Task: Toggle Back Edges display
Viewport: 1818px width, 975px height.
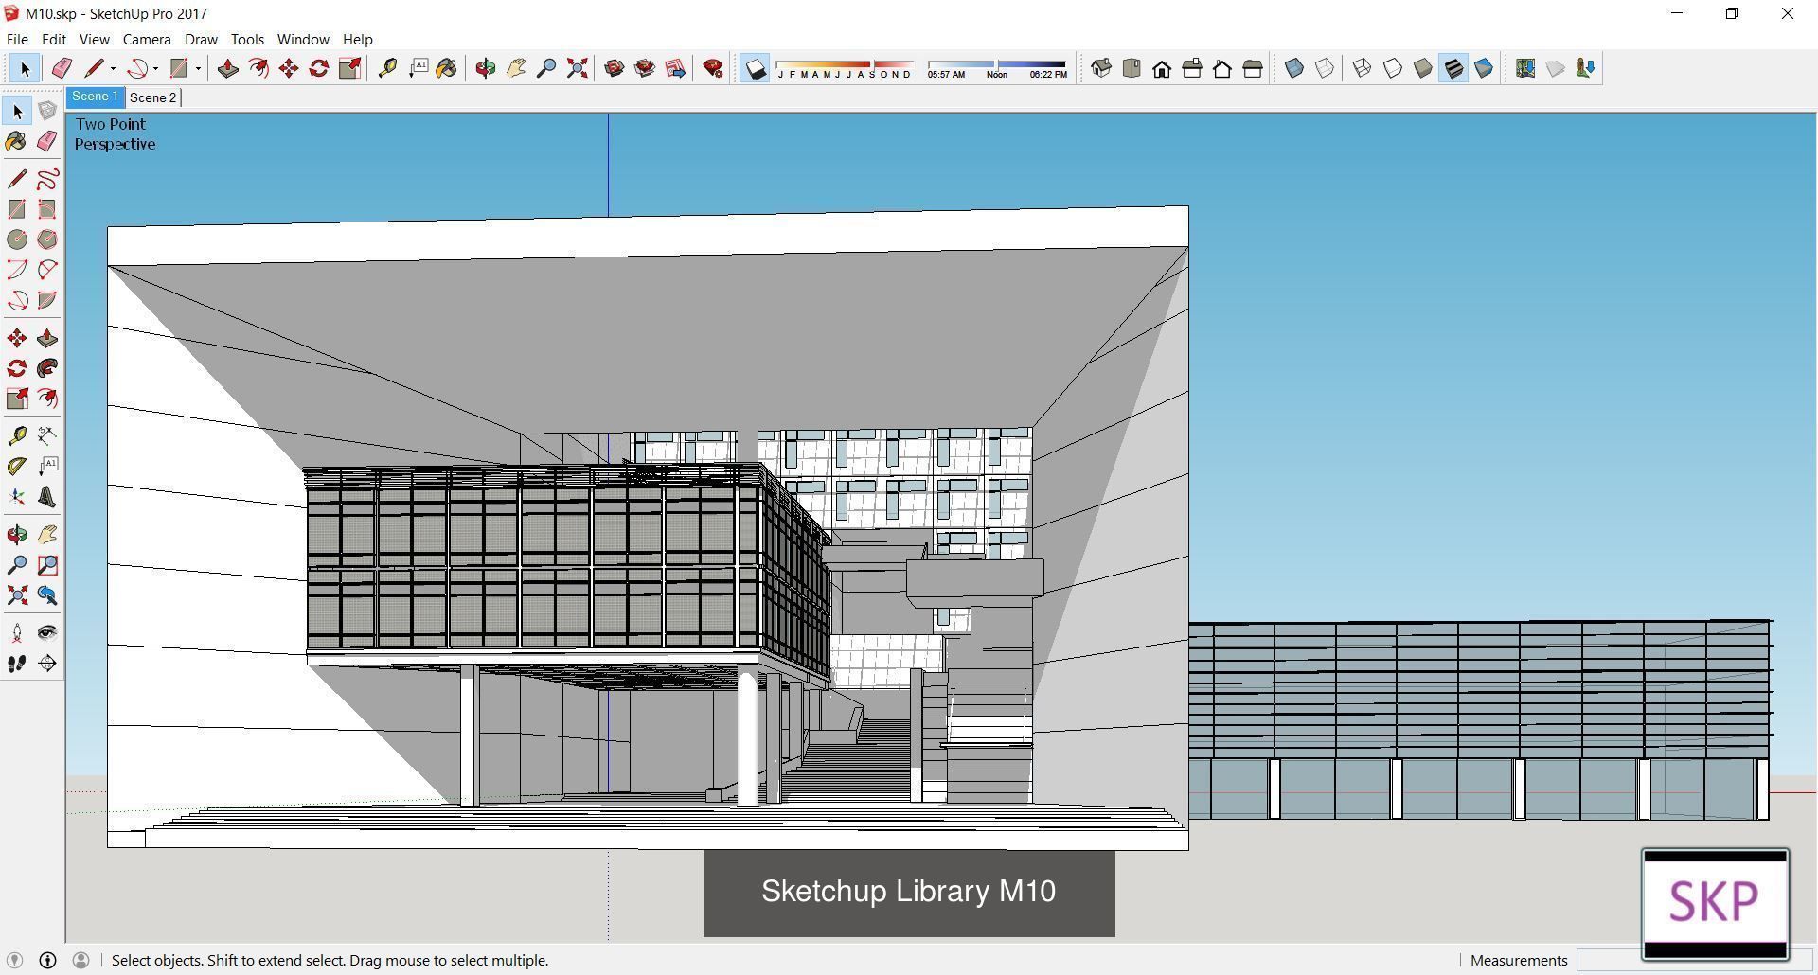Action: click(x=1325, y=68)
